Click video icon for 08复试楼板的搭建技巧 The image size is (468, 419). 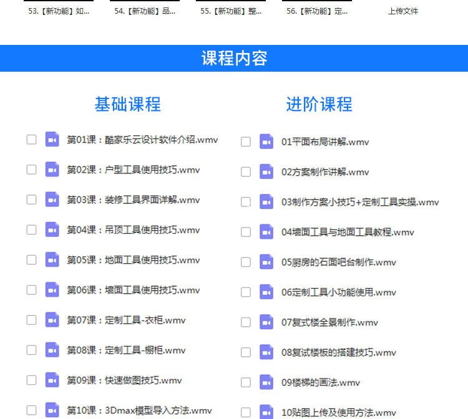pos(266,352)
